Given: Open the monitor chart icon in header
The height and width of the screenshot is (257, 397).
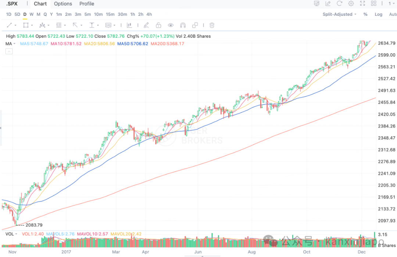Looking at the screenshot, I should [316, 4].
